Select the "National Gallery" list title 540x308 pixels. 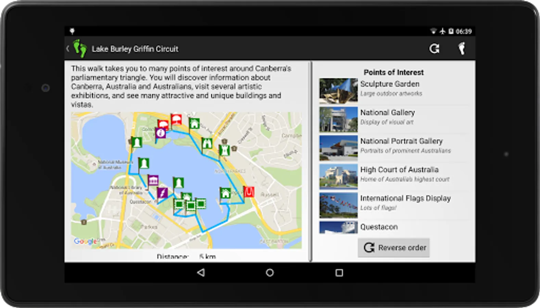(x=387, y=113)
